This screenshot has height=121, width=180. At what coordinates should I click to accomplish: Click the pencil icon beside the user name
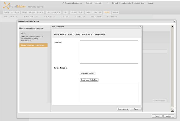coord(63,3)
